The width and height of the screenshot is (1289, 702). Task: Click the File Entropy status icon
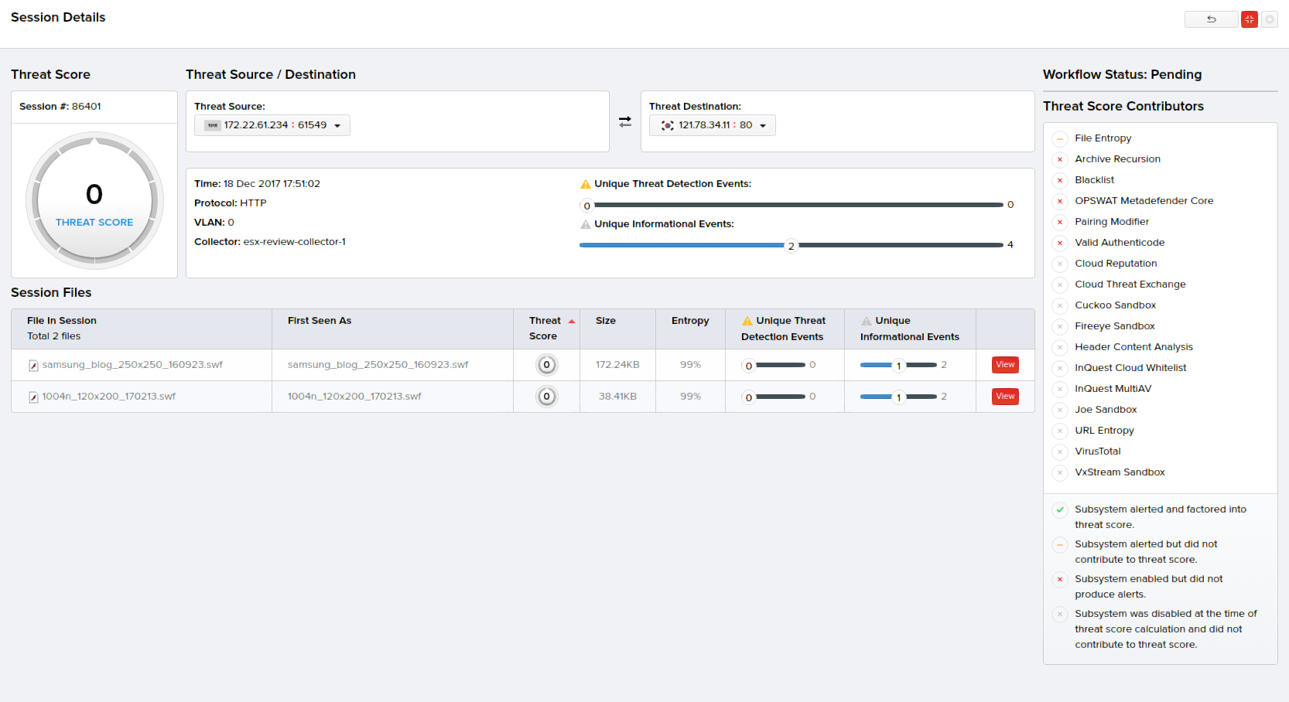(x=1060, y=139)
